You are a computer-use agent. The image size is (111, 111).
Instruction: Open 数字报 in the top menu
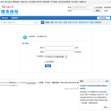(x=39, y=2)
